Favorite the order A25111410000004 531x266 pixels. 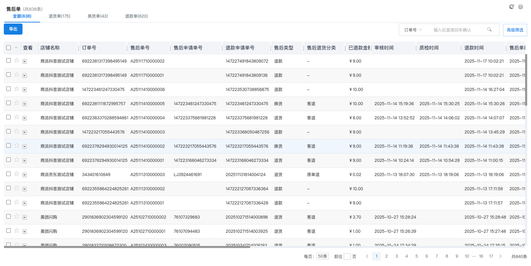tap(16, 117)
